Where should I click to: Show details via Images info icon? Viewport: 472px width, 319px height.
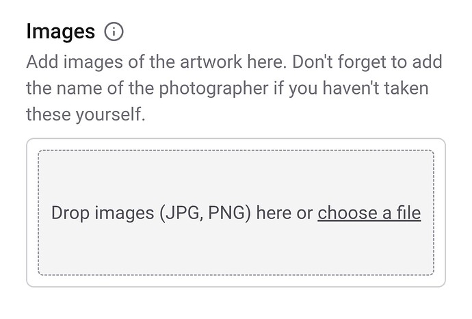point(114,31)
